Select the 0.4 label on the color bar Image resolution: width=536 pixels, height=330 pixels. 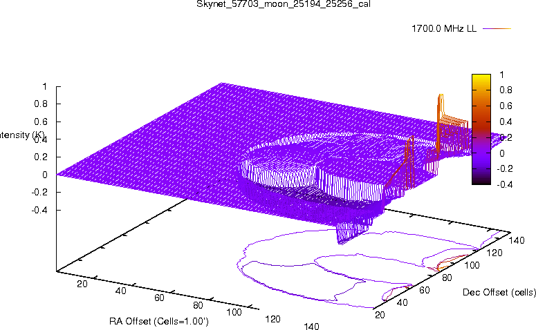coord(506,122)
